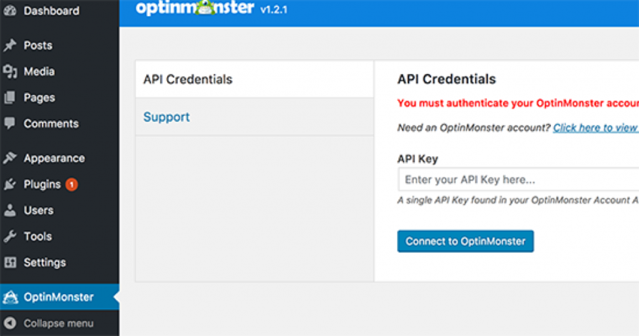This screenshot has width=639, height=336.
Task: Focus the API Key input field
Action: (519, 180)
